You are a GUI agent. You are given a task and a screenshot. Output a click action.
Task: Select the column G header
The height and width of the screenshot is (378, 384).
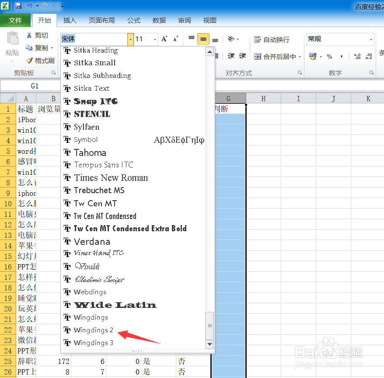pyautogui.click(x=228, y=99)
